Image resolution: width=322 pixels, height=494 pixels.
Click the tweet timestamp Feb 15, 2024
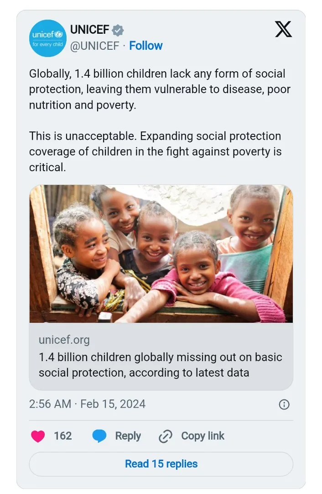(x=87, y=404)
